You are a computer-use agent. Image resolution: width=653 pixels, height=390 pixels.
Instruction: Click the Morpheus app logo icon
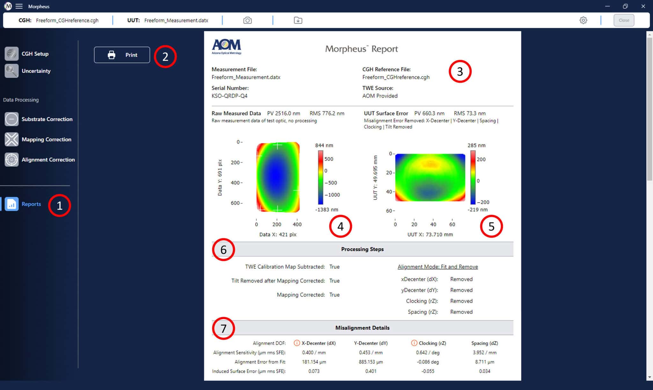(x=8, y=6)
